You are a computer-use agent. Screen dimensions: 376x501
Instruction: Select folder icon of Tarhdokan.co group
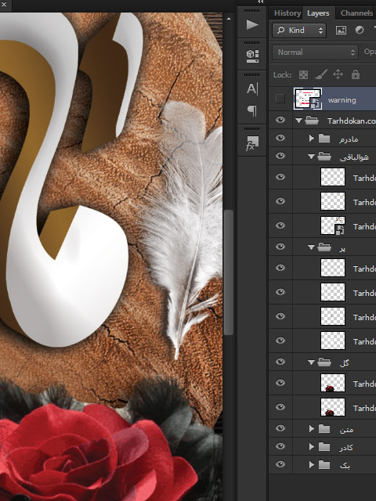tap(312, 121)
